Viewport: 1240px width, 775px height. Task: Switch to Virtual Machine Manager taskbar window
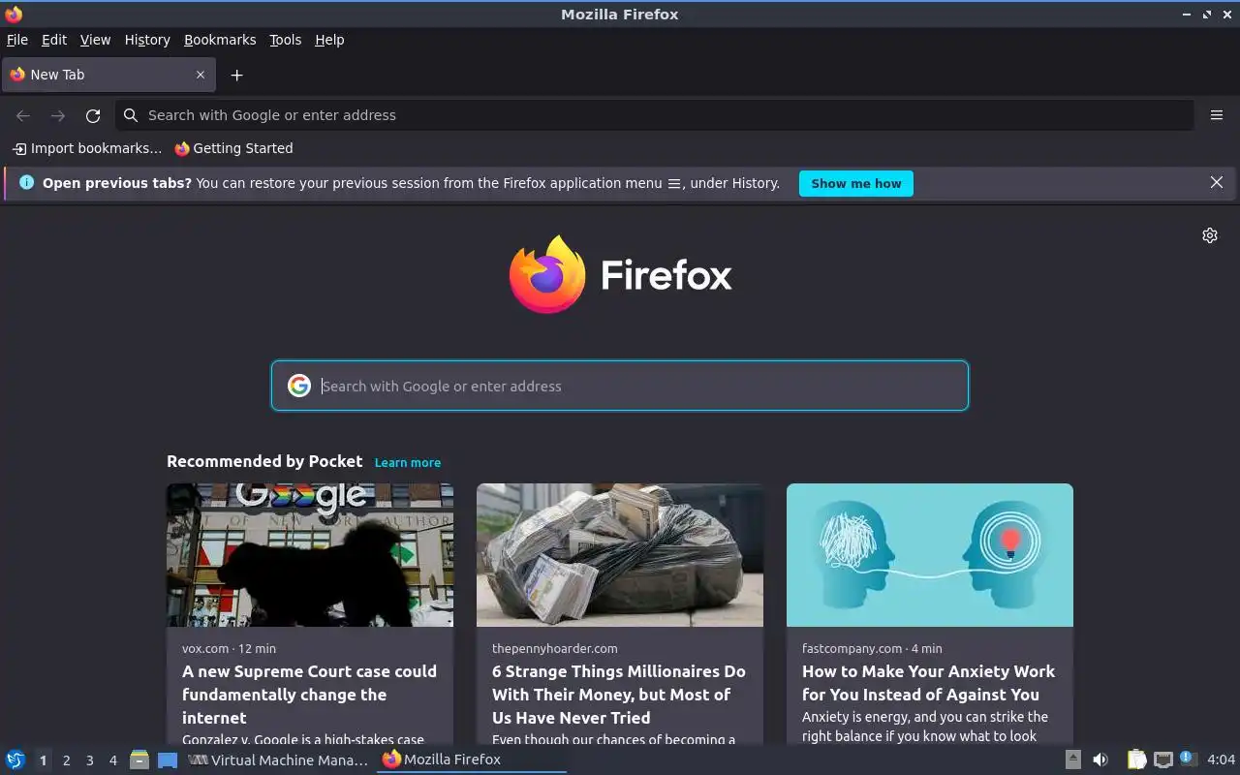tap(278, 759)
